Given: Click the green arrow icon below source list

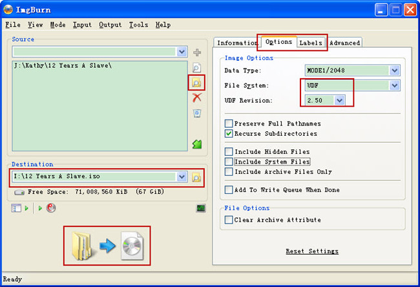Looking at the screenshot, I should [196, 144].
